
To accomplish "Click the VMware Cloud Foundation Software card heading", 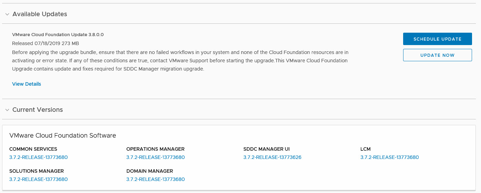I will pyautogui.click(x=63, y=136).
